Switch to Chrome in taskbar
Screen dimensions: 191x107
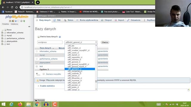37,104
